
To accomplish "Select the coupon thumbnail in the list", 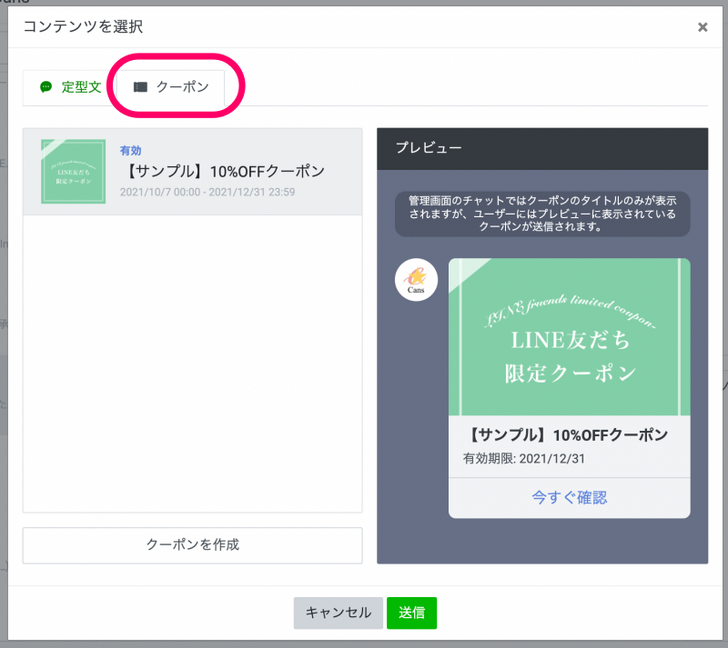I will point(74,171).
